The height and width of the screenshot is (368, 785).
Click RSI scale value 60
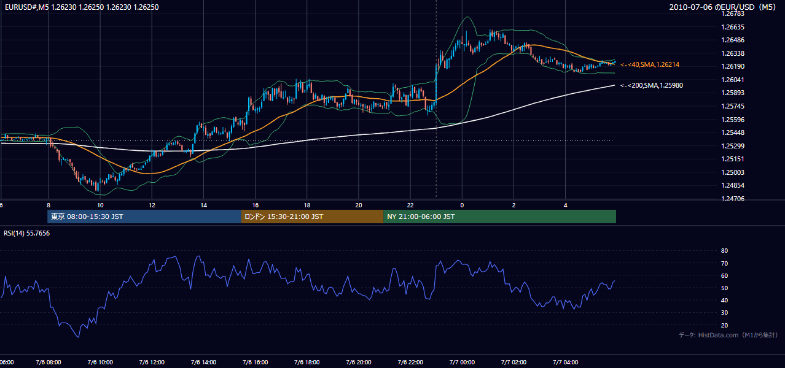(x=725, y=275)
